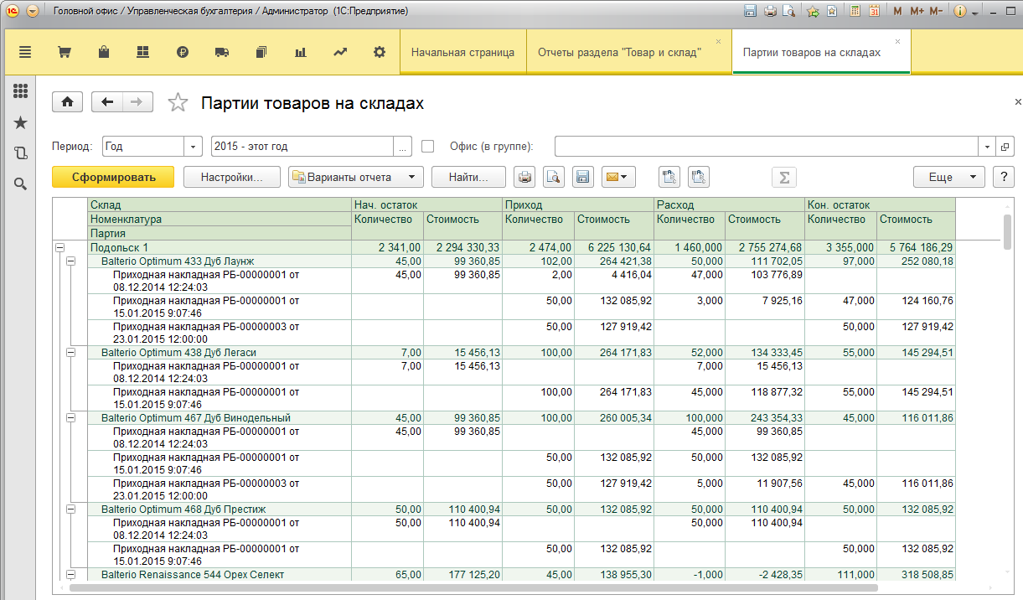Add report to favorites with star outline
The image size is (1023, 600).
(x=178, y=102)
